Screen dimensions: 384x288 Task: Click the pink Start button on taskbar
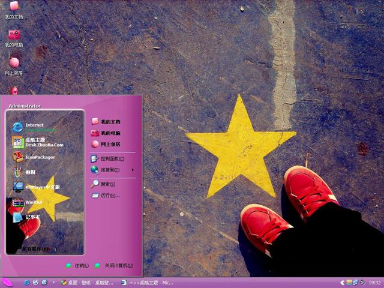click(x=7, y=283)
